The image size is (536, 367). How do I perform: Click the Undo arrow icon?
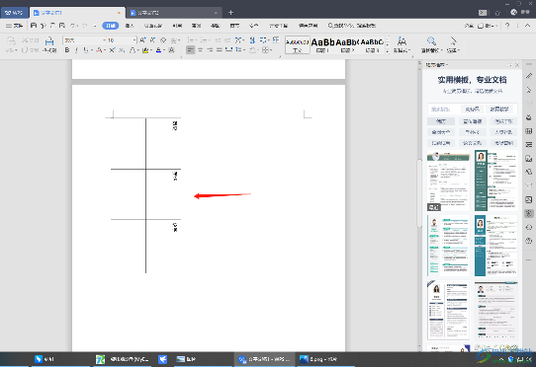(73, 26)
